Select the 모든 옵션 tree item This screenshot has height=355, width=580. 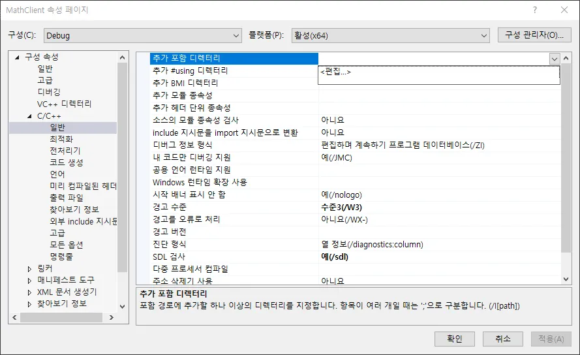click(x=67, y=245)
